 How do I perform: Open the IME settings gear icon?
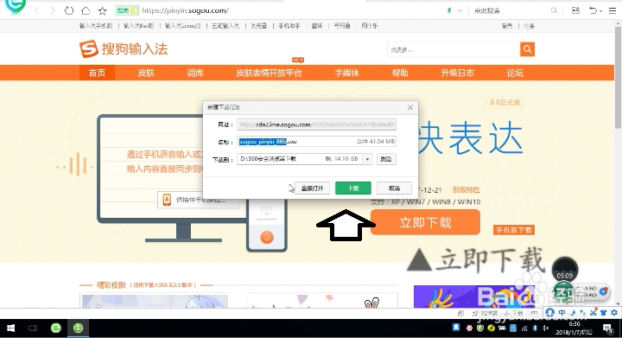(614, 313)
